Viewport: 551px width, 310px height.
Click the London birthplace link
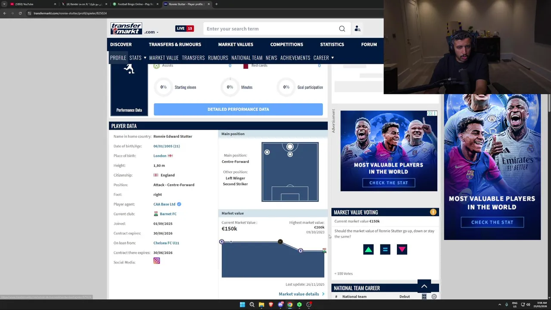point(160,156)
